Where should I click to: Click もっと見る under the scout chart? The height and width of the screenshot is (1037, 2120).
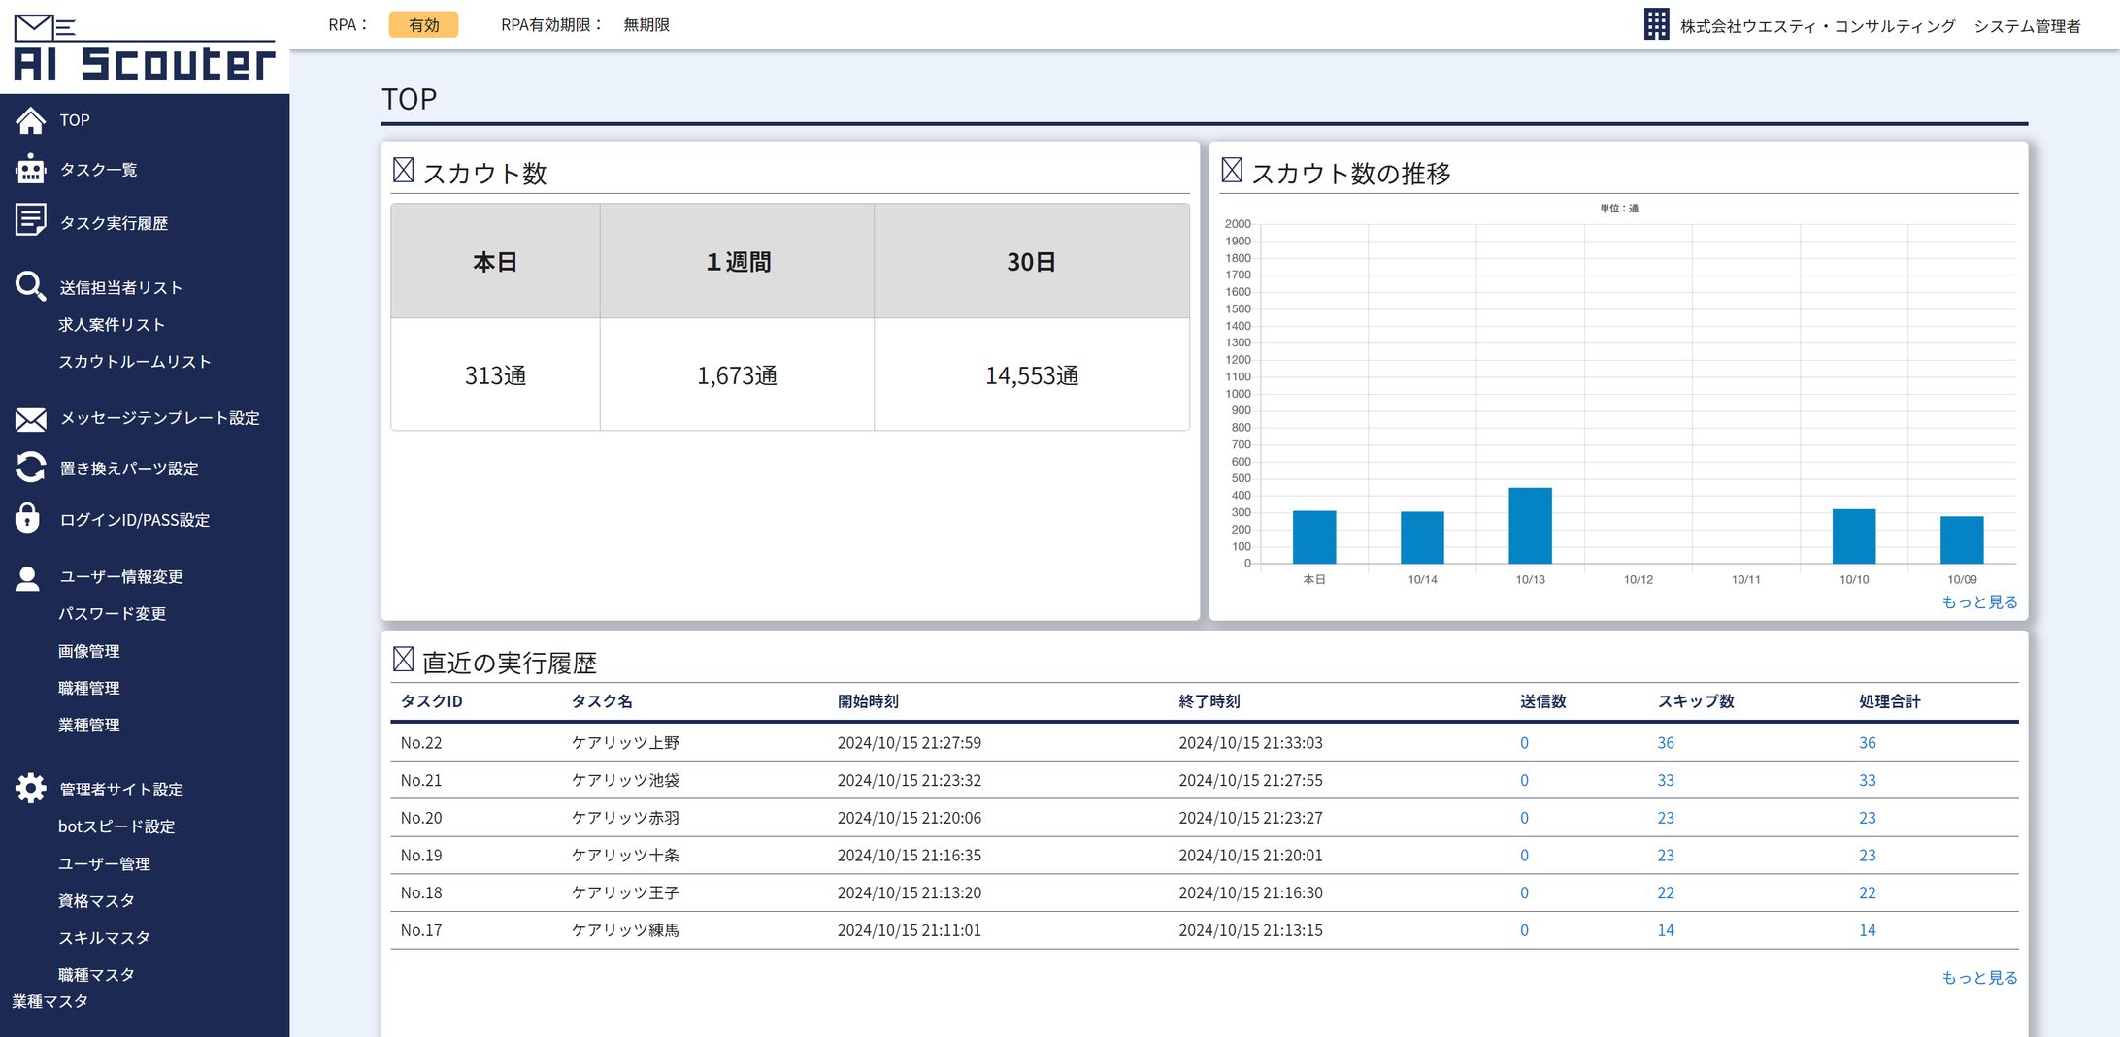tap(1978, 602)
